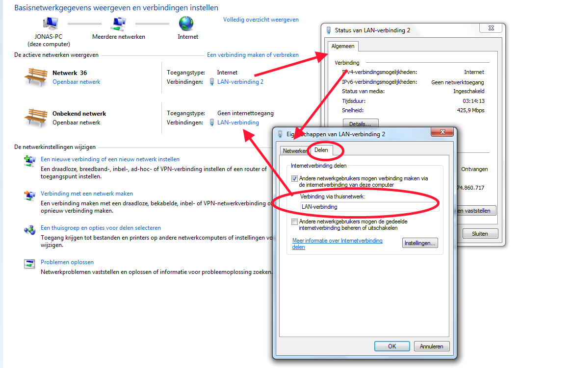Click the Instellingen... button

tap(420, 243)
